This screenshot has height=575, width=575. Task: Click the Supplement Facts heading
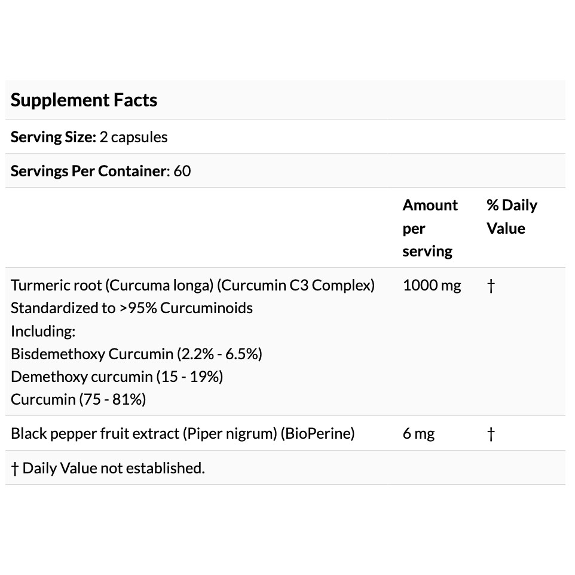click(84, 100)
